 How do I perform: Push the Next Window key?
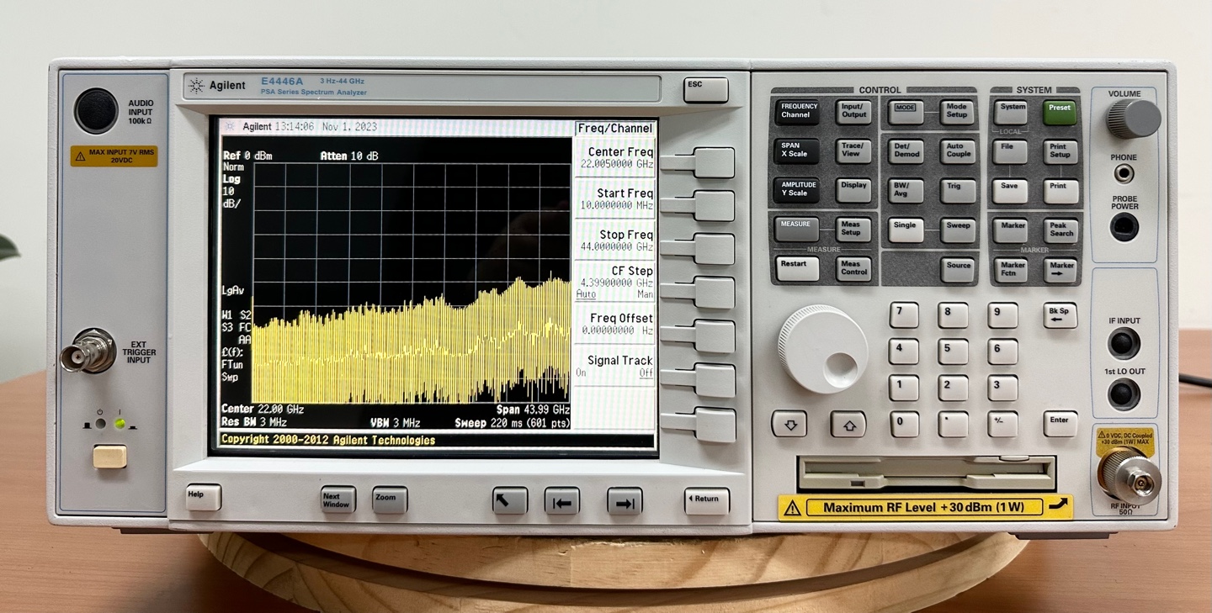click(x=338, y=499)
